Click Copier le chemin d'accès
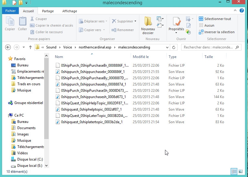248x177 pixels. click(x=52, y=25)
